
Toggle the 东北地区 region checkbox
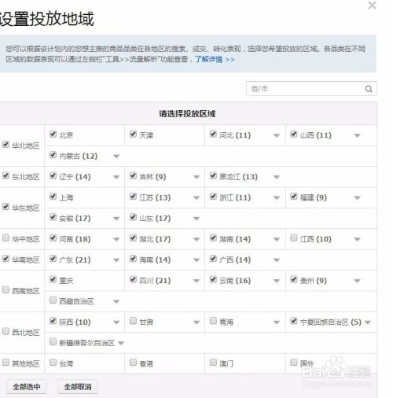tap(6, 175)
